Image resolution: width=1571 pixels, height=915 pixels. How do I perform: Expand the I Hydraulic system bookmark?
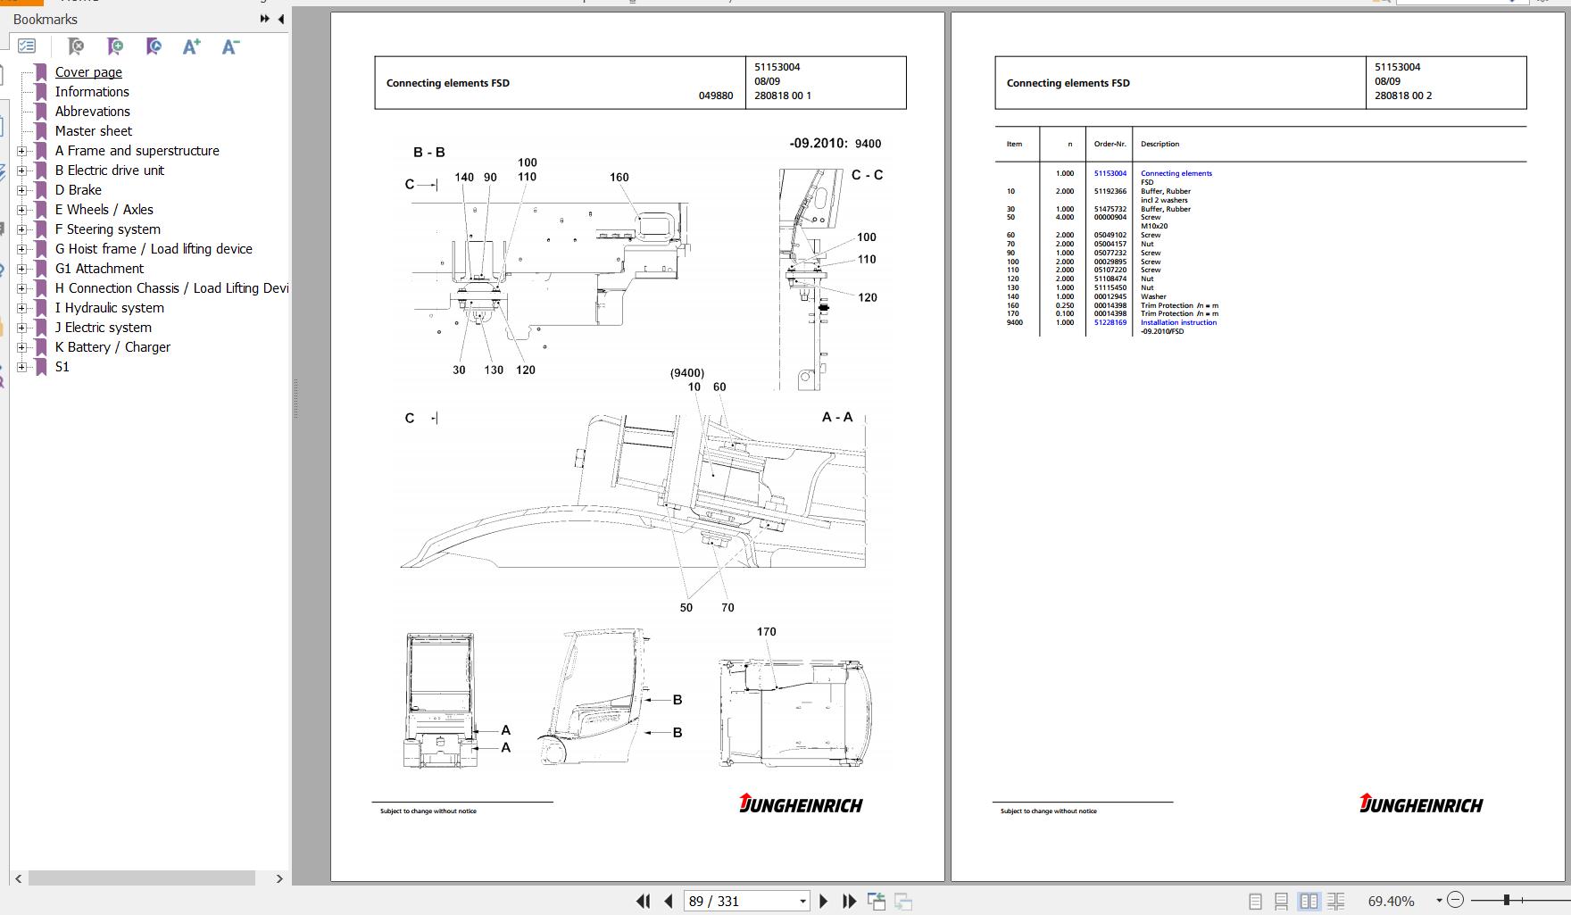22,308
